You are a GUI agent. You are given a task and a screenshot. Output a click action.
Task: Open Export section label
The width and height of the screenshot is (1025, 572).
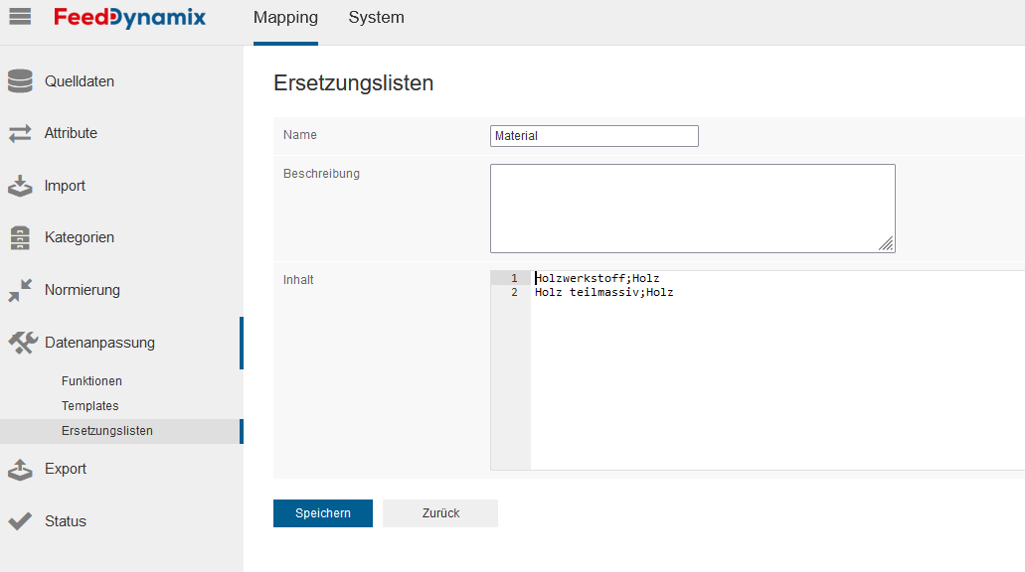click(x=66, y=469)
